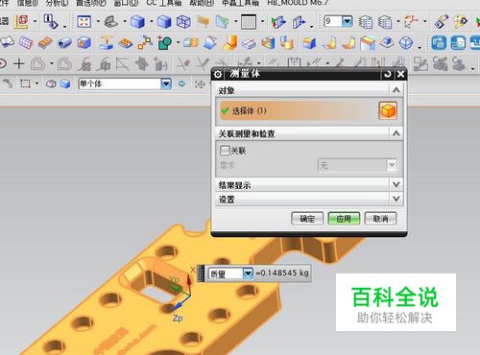Click the dotted selection rectangle icon
Image resolution: width=480 pixels, height=355 pixels.
coord(25,83)
